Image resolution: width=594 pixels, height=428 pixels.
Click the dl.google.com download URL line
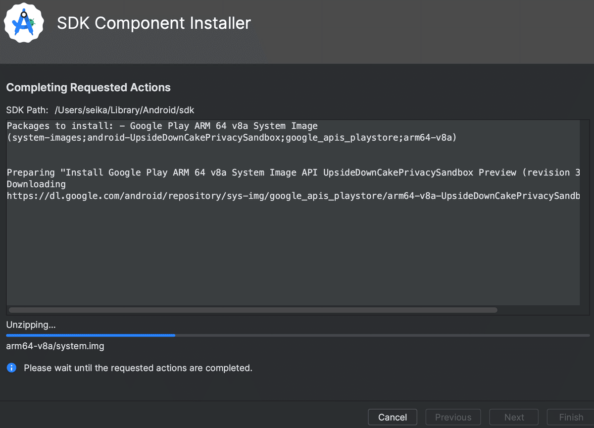(x=293, y=196)
